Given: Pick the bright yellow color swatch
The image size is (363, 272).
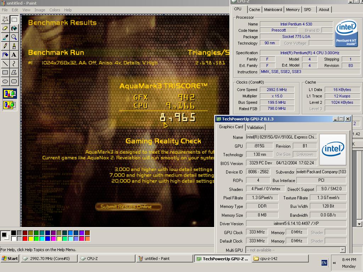Looking at the screenshot, I should tap(31, 238).
